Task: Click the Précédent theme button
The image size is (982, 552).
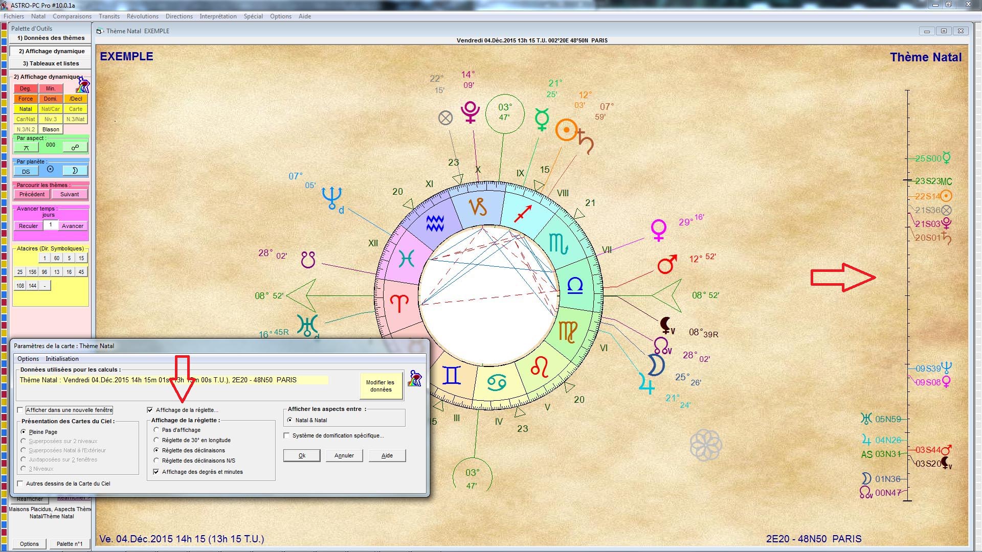Action: coord(32,194)
